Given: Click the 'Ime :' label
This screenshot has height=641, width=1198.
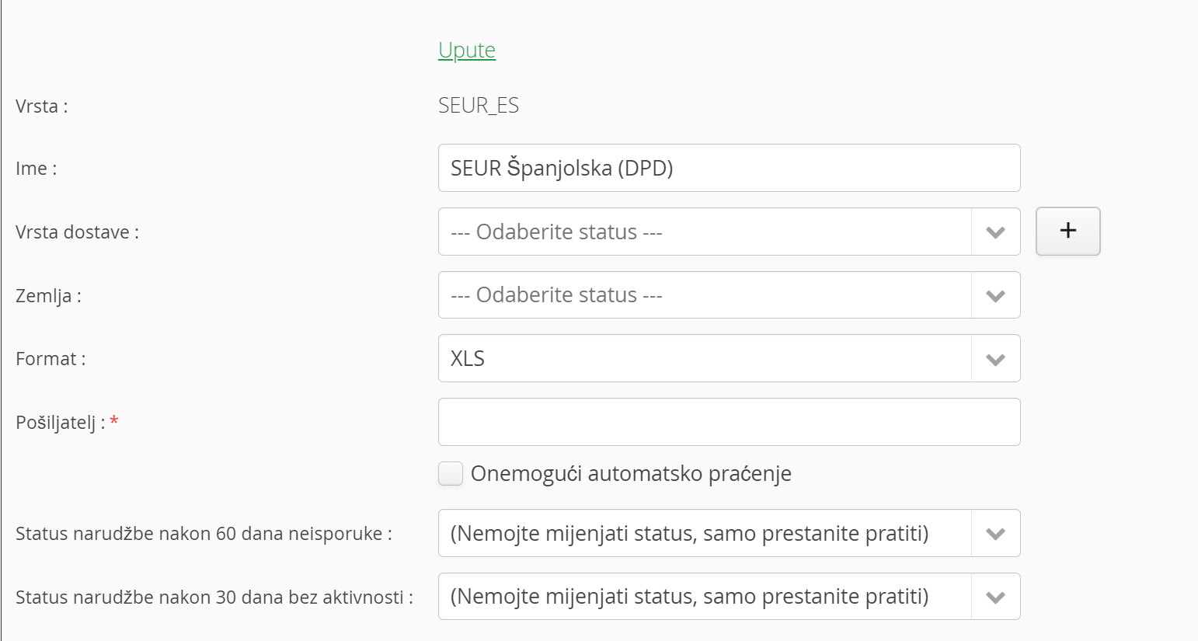Looking at the screenshot, I should click(37, 169).
